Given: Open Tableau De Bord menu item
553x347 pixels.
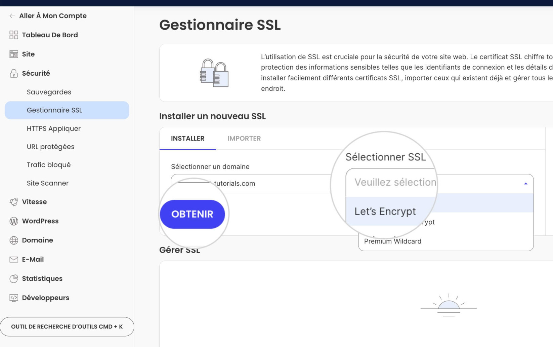Looking at the screenshot, I should (x=50, y=35).
